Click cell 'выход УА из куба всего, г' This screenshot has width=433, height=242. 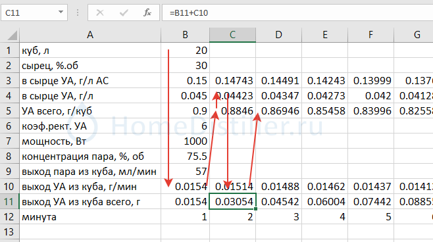tap(90, 202)
